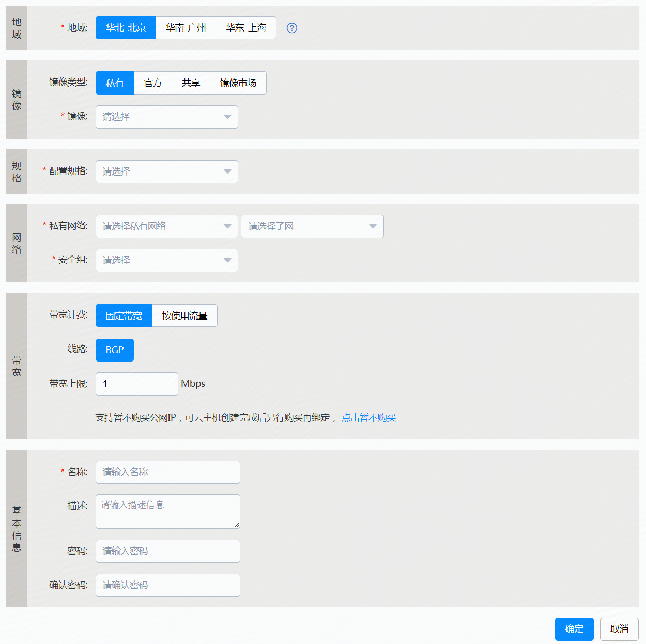Select the BGP line option
Image resolution: width=646 pixels, height=644 pixels.
(115, 350)
